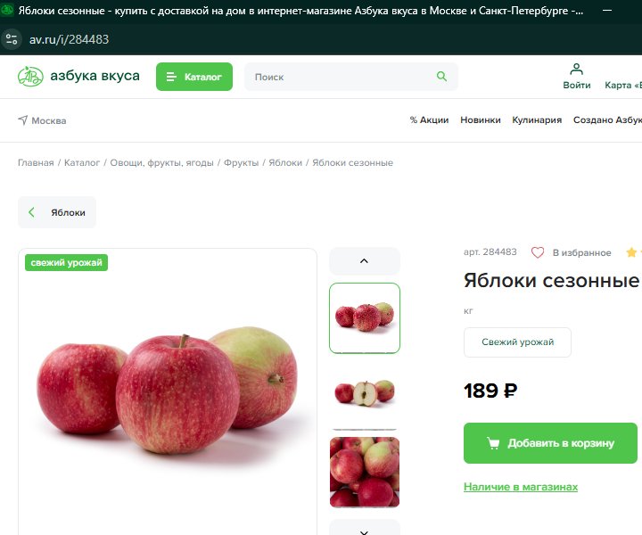
Task: Expand thumbnail list with down chevron
Action: click(x=365, y=530)
